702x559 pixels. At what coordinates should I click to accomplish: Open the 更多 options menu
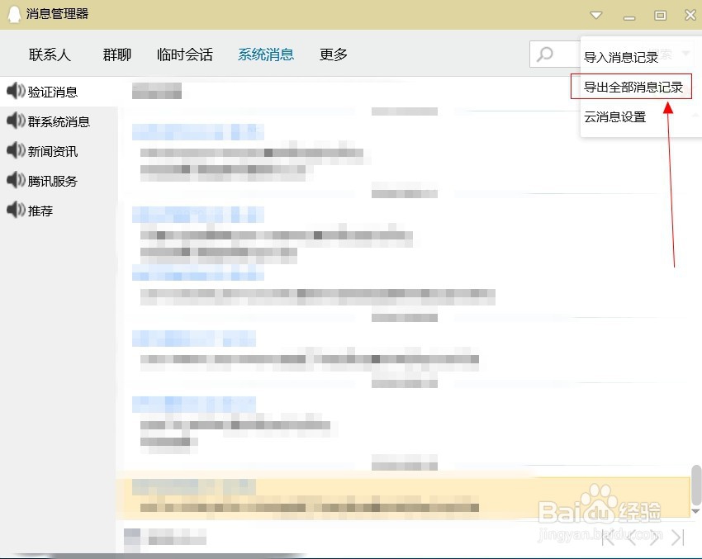(x=333, y=54)
